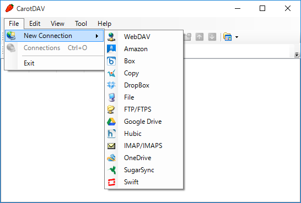Click the New Connection globe icon

pos(11,36)
